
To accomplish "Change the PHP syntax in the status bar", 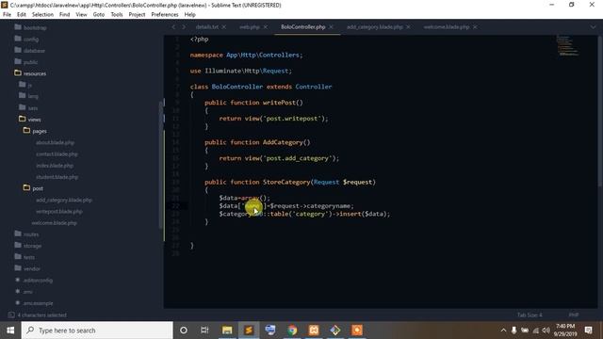I will coord(574,315).
